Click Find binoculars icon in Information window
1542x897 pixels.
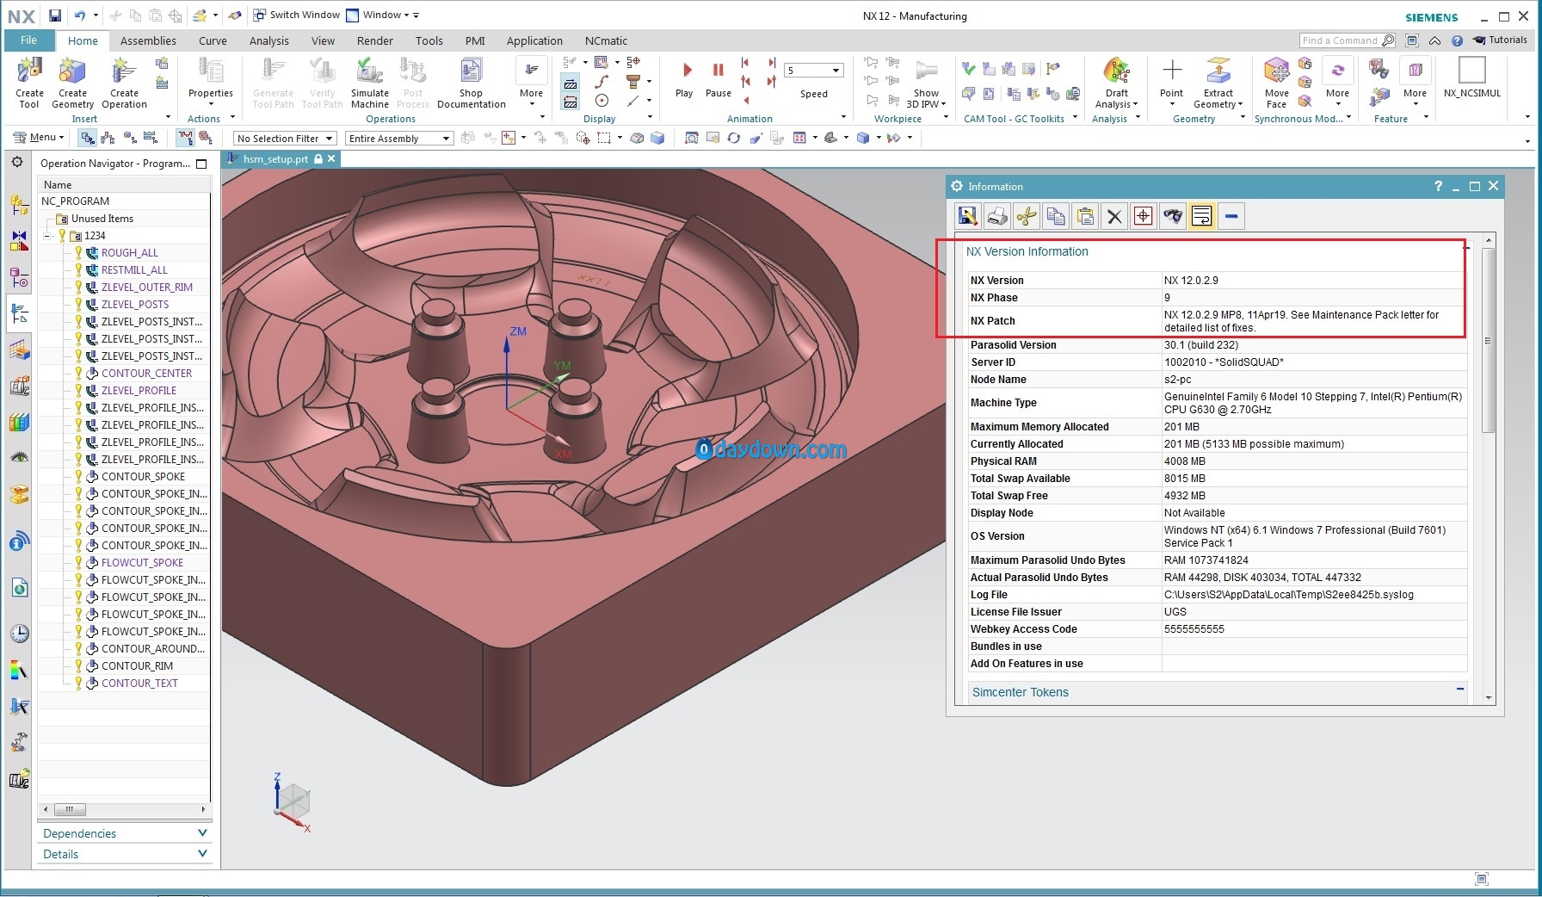[x=1173, y=216]
